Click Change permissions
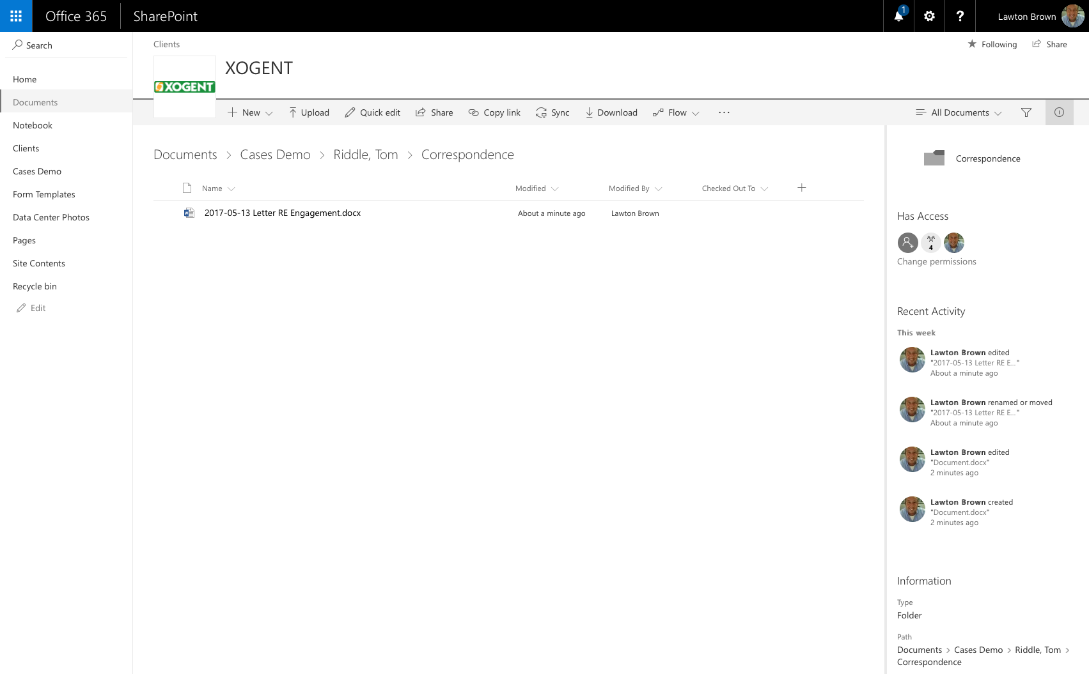 (x=937, y=261)
